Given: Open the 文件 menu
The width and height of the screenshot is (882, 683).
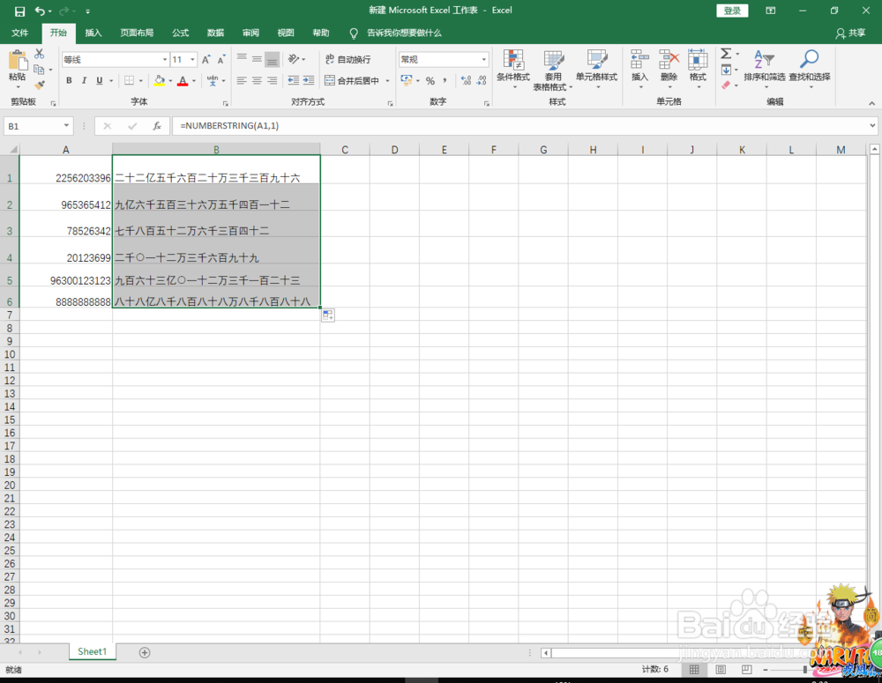Looking at the screenshot, I should (20, 33).
